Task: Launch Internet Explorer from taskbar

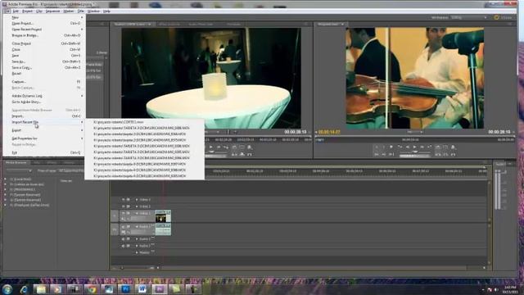Action: [x=24, y=289]
